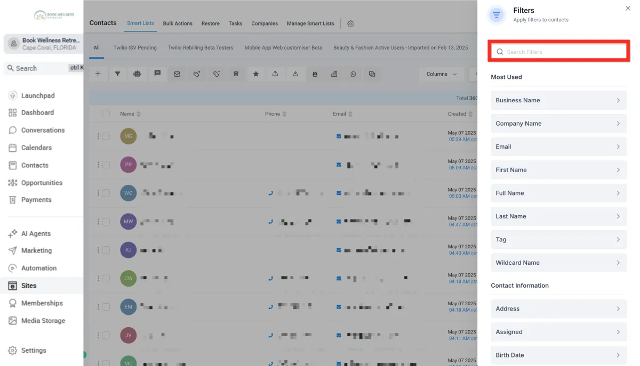Click the send SMS chat bubble icon

point(157,74)
